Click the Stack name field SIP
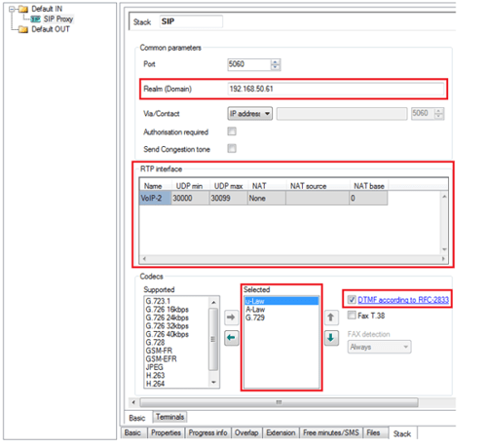 coord(191,21)
